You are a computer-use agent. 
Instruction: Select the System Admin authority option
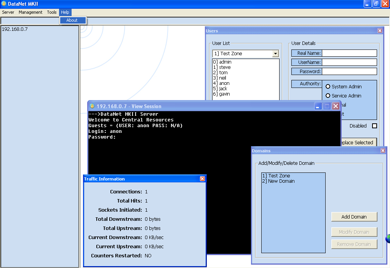coord(328,86)
